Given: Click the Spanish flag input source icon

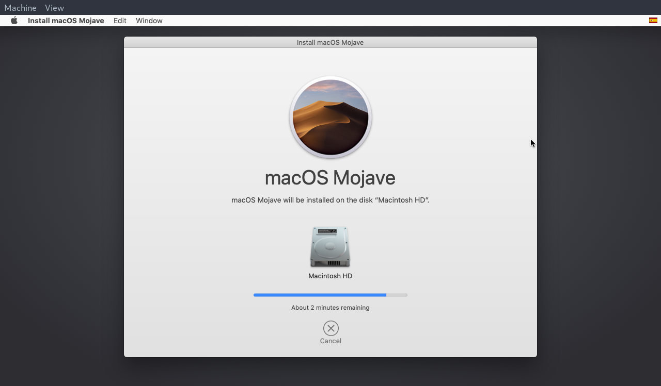Looking at the screenshot, I should [653, 21].
